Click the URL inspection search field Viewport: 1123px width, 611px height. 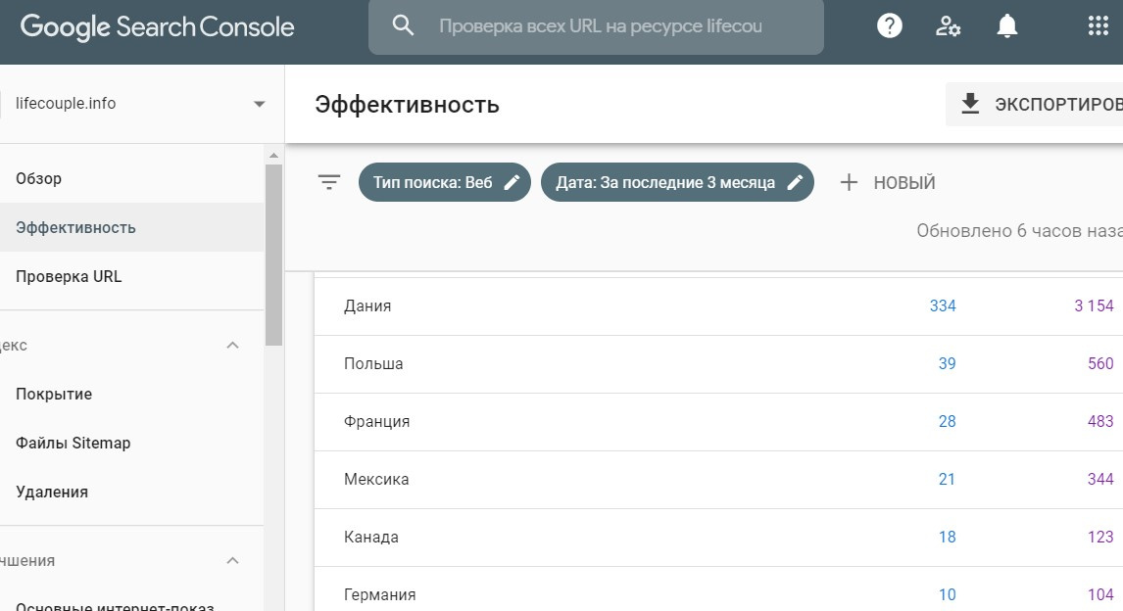click(600, 26)
